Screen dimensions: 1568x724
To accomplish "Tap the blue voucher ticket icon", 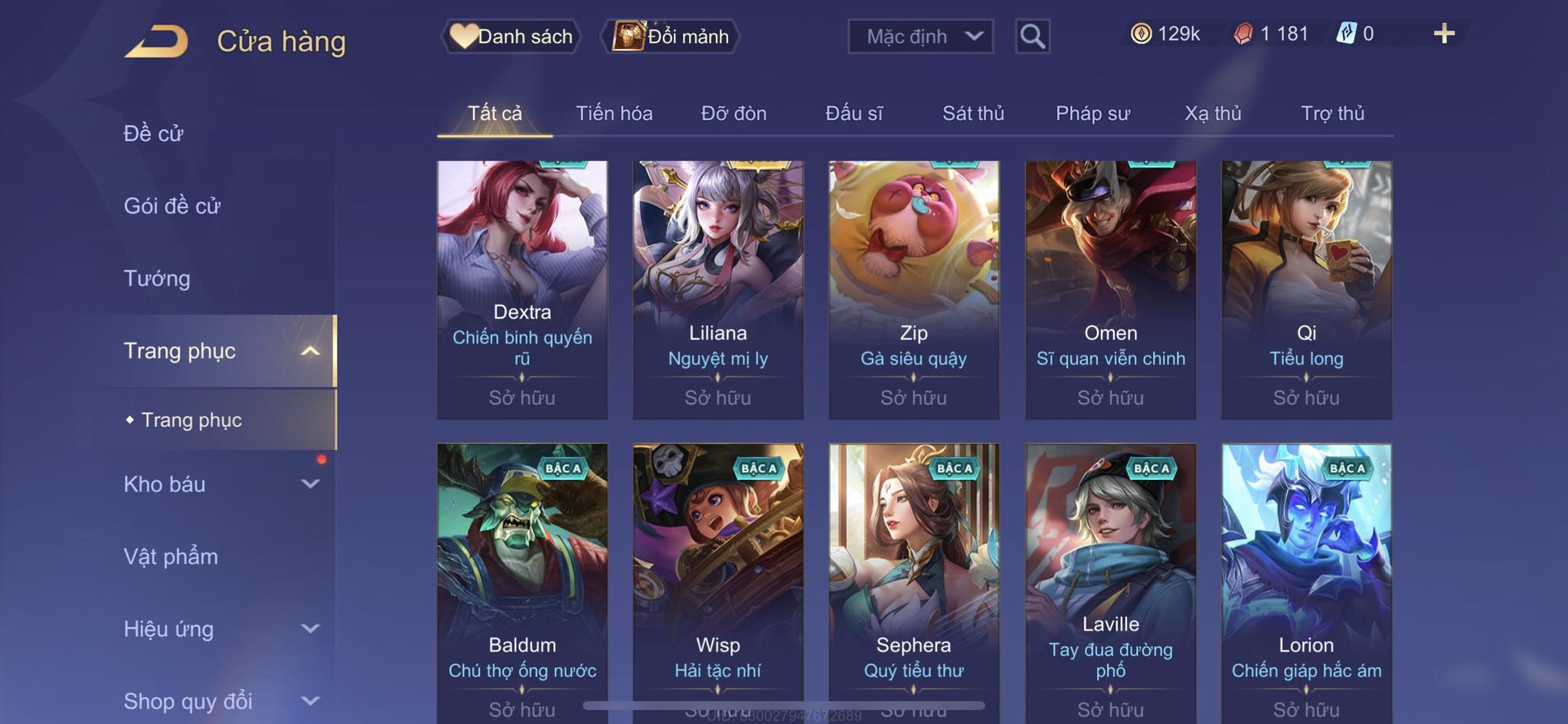I will (x=1346, y=34).
